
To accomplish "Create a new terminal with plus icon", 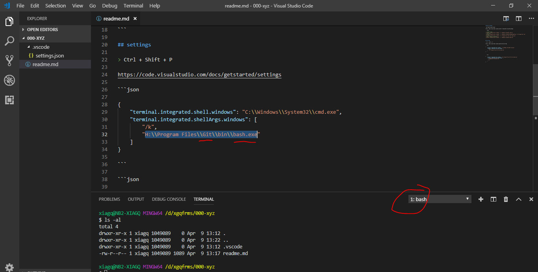I will (480, 199).
